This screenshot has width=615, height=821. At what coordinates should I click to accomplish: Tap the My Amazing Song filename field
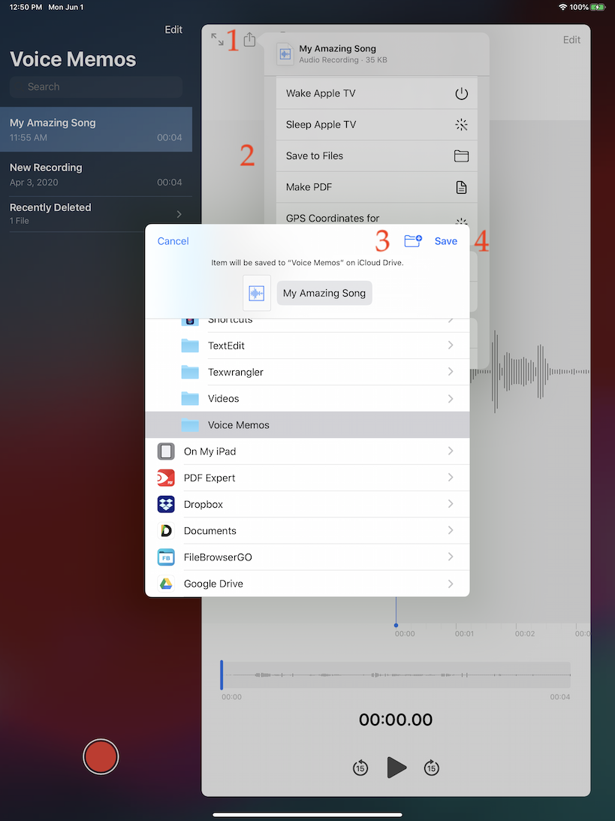[x=324, y=293]
